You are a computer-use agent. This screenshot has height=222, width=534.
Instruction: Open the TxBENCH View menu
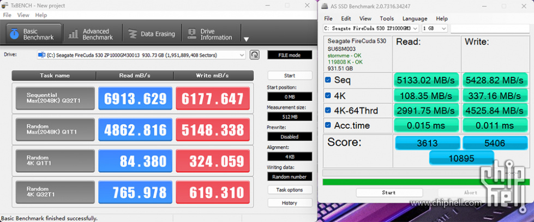(x=23, y=15)
